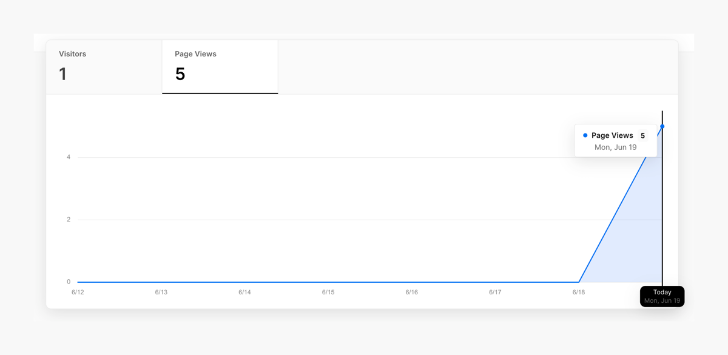Click the 6/15 axis label
The height and width of the screenshot is (355, 728).
tap(328, 292)
